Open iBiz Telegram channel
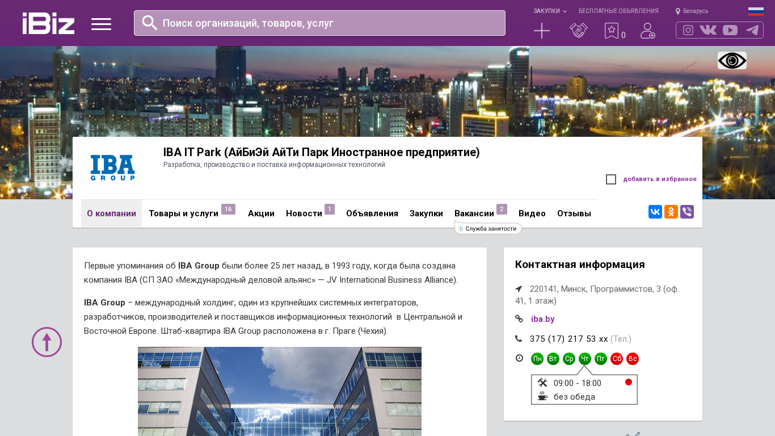The image size is (775, 436). [752, 30]
